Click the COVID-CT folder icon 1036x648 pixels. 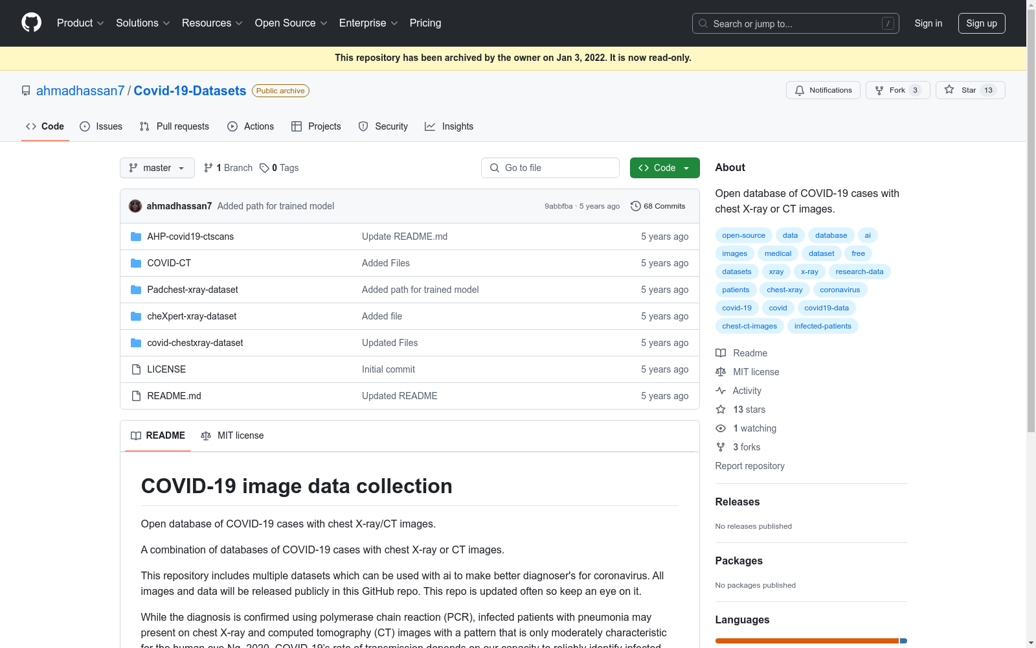(x=136, y=263)
